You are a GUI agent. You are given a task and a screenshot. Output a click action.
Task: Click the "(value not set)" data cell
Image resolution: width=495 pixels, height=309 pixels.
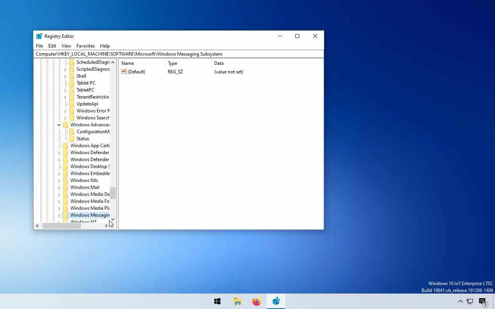point(229,72)
